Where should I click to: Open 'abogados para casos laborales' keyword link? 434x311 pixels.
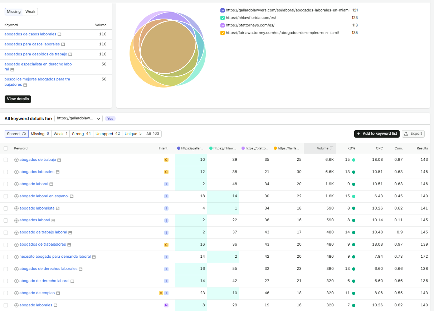click(x=32, y=44)
